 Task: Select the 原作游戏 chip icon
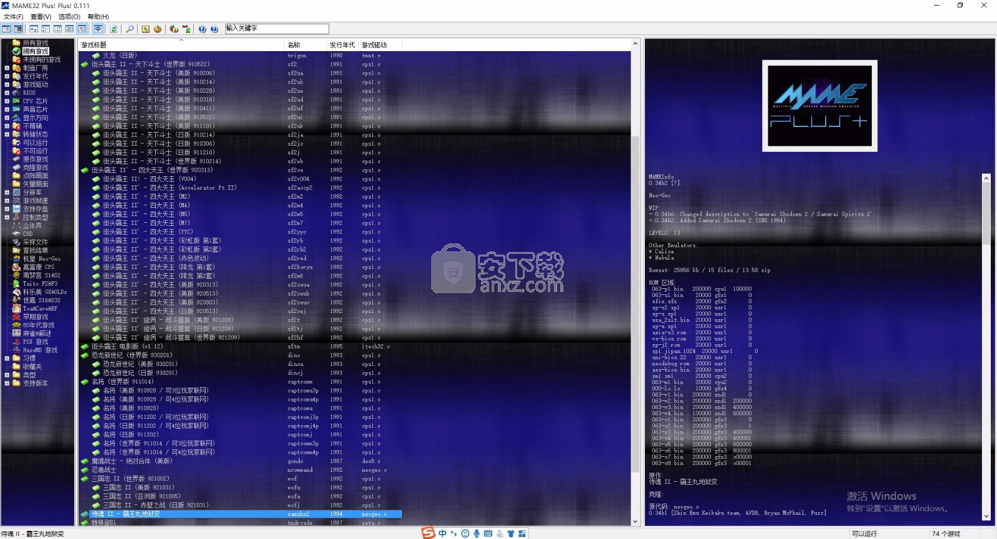point(17,159)
